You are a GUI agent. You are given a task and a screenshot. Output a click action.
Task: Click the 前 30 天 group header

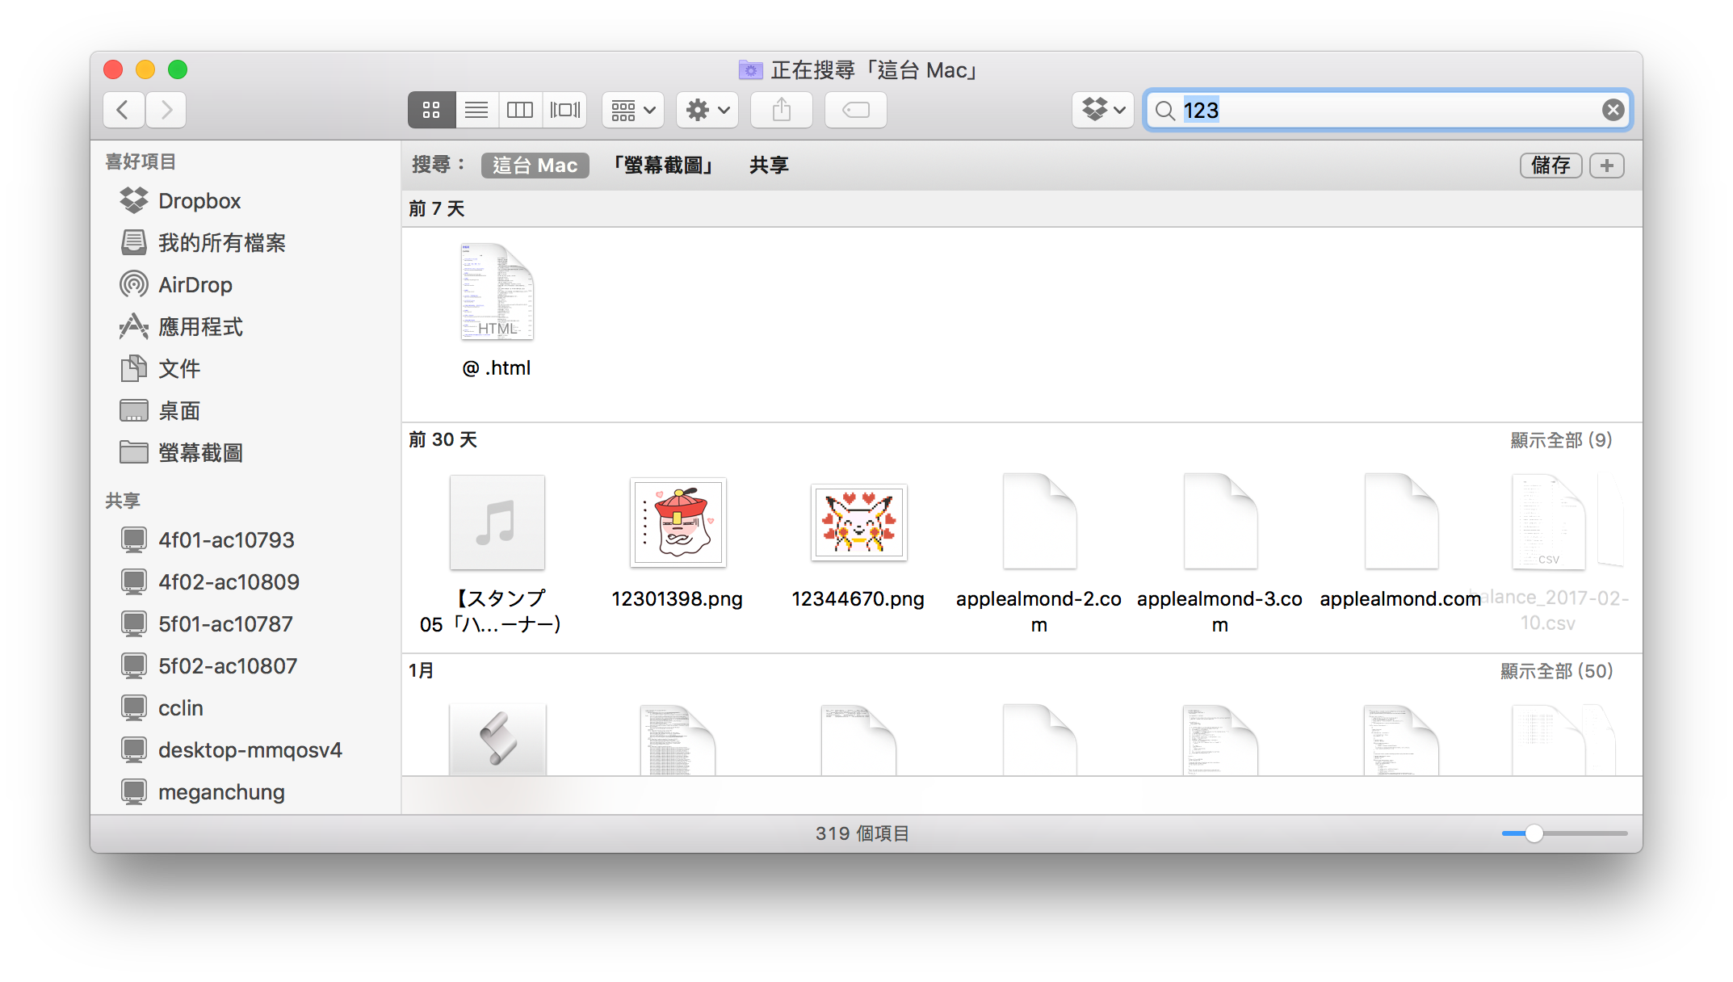tap(443, 440)
